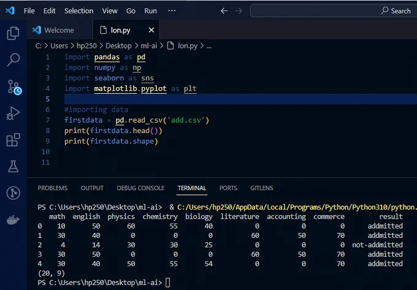Click the command center Search box
The image size is (417, 290).
click(334, 10)
